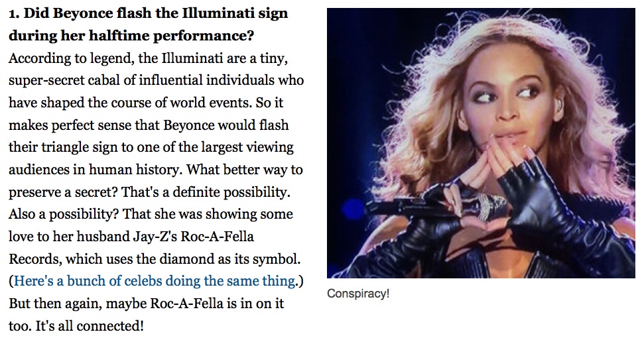Screen dimensions: 644x338
Task: Click the phrase "But then again"
Action: pyautogui.click(x=55, y=304)
